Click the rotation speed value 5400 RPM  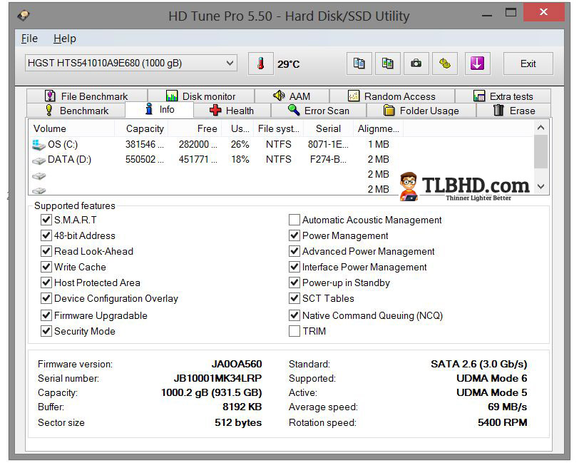[x=502, y=422]
